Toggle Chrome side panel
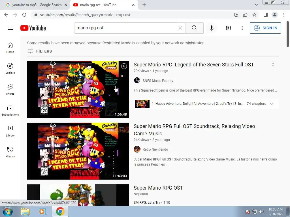The image size is (290, 217). (266, 15)
